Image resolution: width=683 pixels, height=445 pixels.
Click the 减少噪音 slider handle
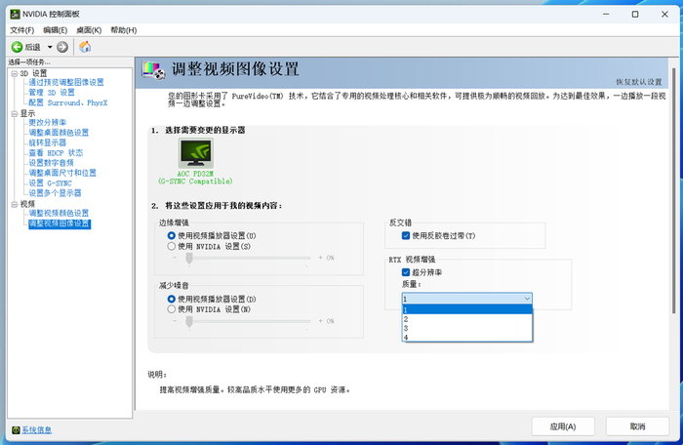(x=189, y=322)
